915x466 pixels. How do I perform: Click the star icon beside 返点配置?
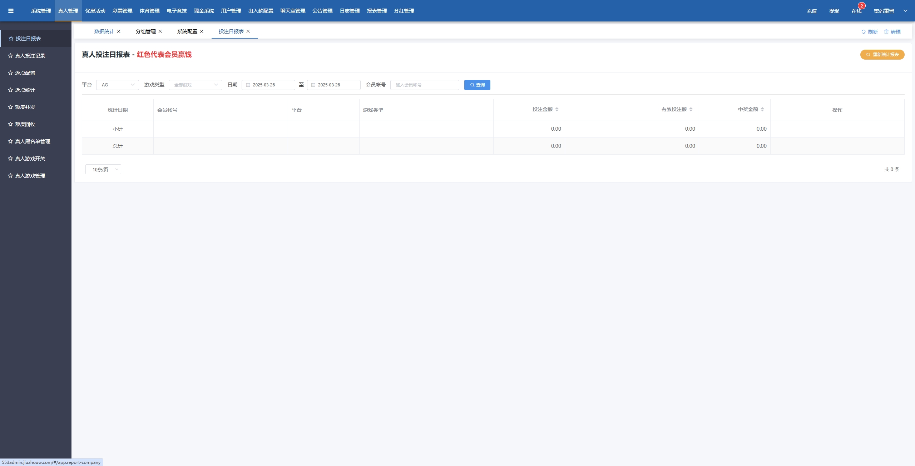point(10,73)
